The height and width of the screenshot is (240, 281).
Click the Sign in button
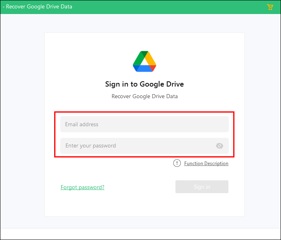(202, 187)
